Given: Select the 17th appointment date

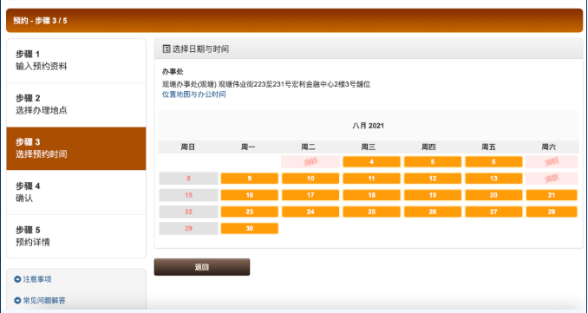Looking at the screenshot, I should pos(310,195).
